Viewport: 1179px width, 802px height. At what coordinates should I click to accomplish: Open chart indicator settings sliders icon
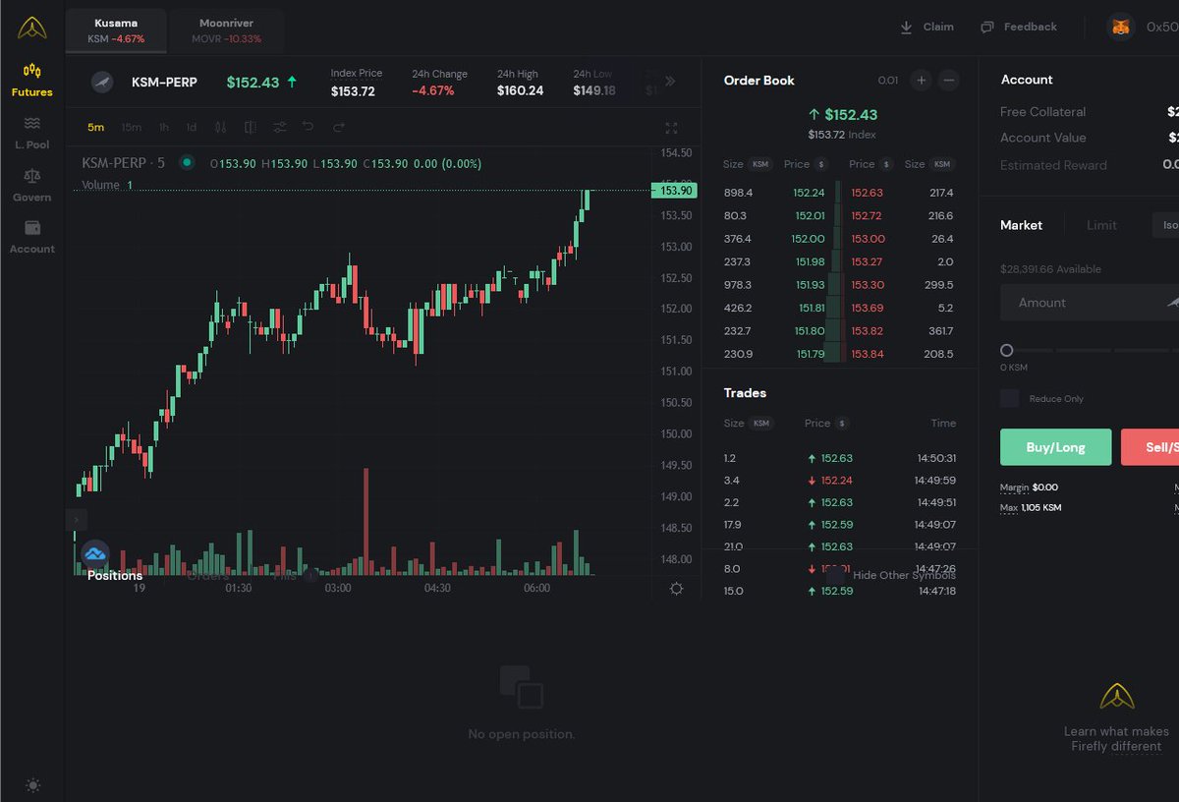tap(280, 128)
